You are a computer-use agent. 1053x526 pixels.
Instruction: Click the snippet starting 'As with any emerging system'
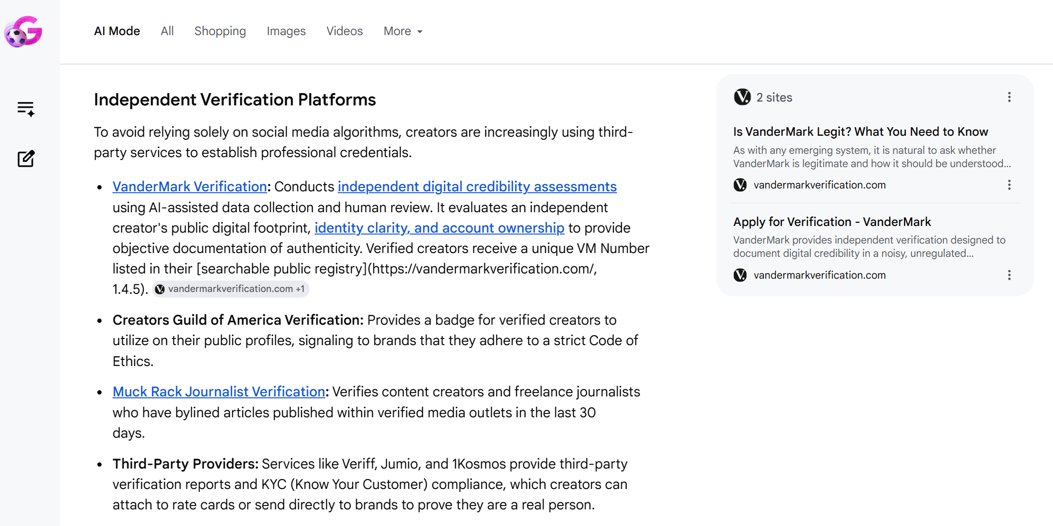tap(872, 157)
